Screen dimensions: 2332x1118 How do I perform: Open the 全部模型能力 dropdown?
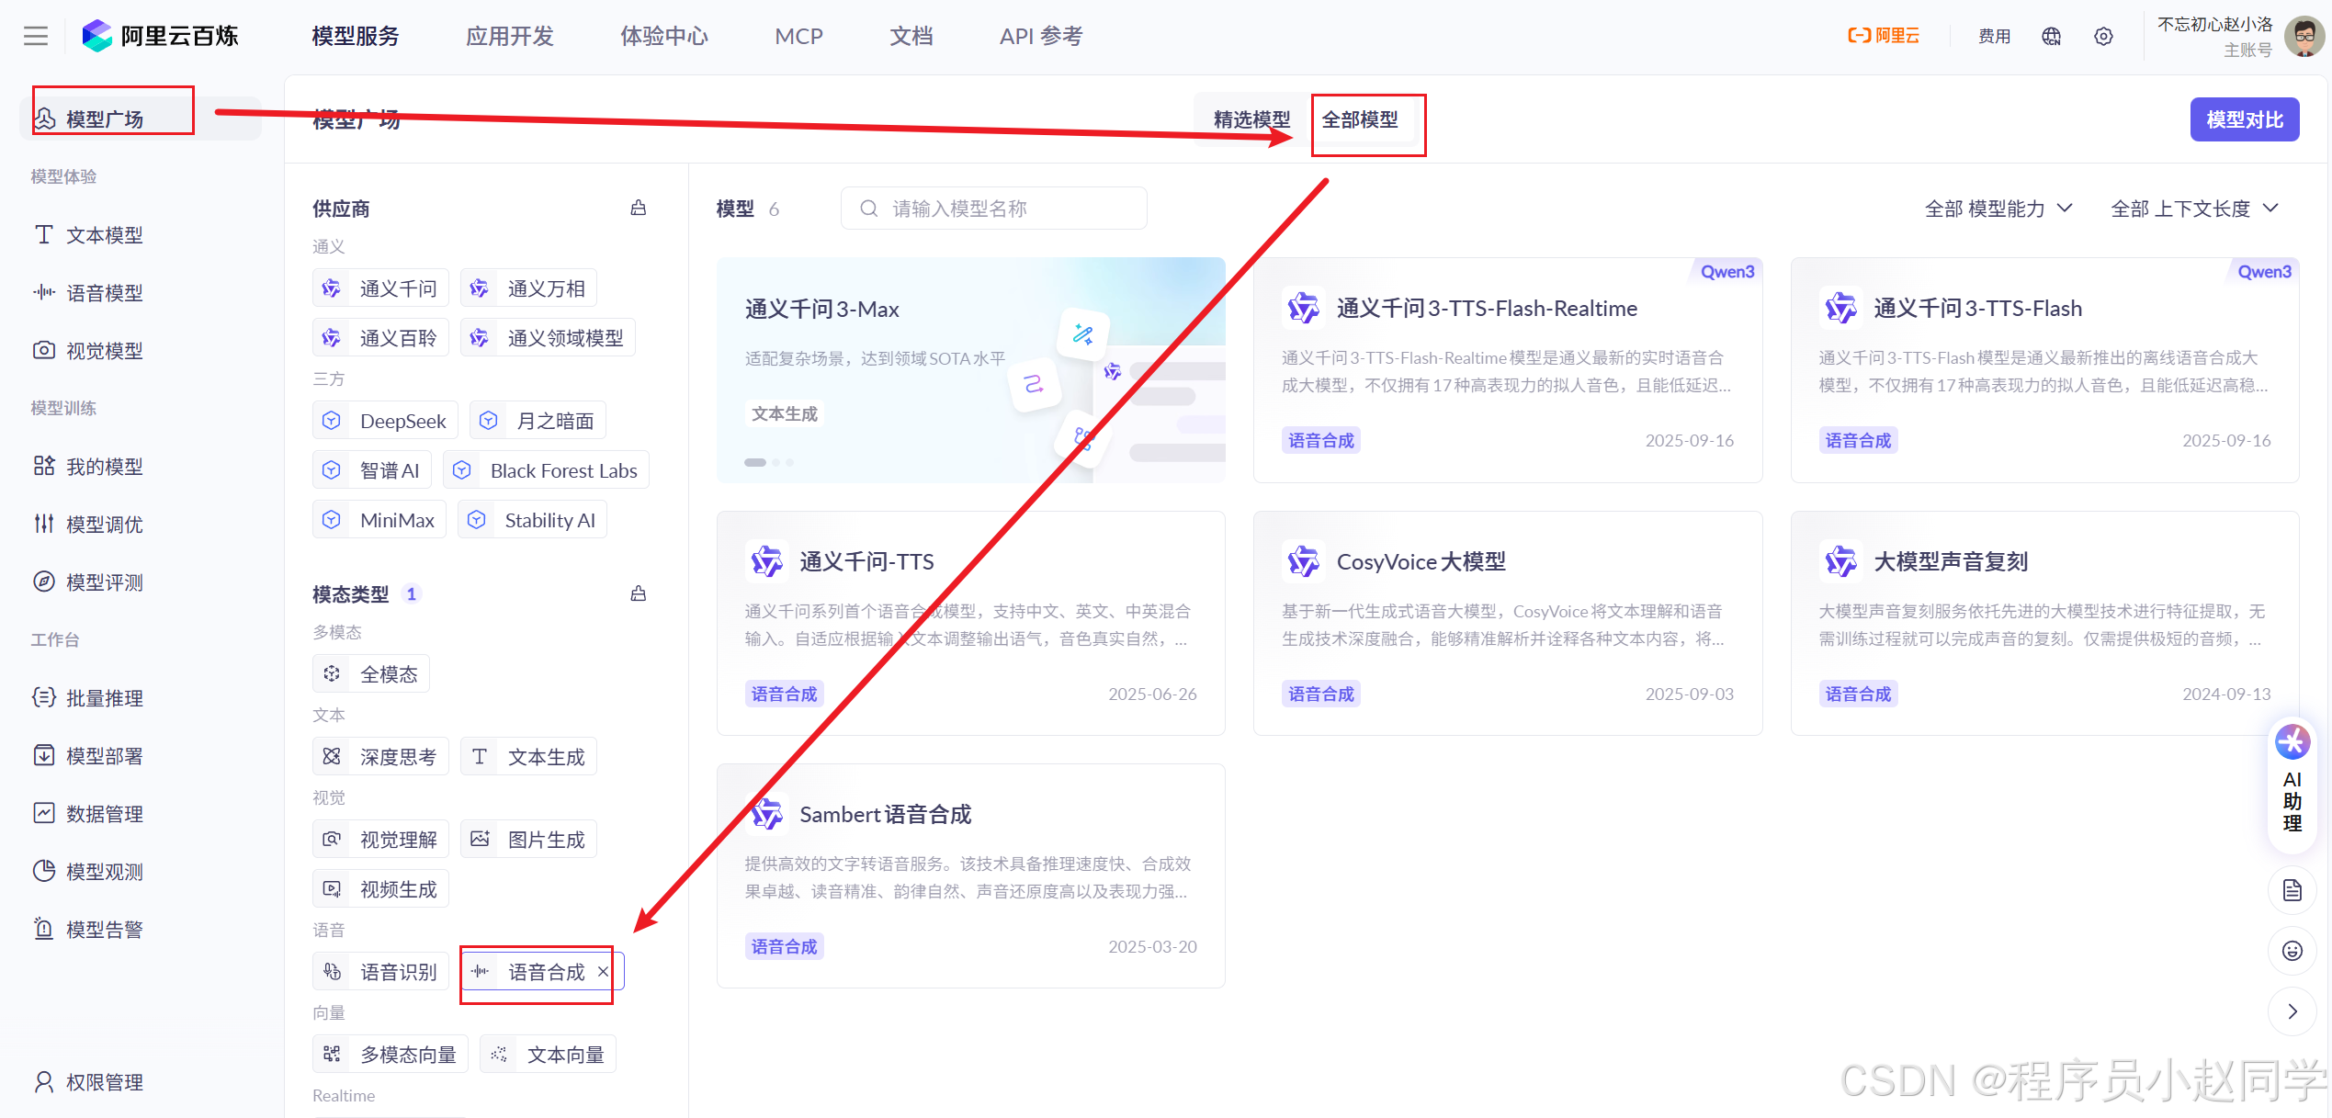coord(1998,208)
